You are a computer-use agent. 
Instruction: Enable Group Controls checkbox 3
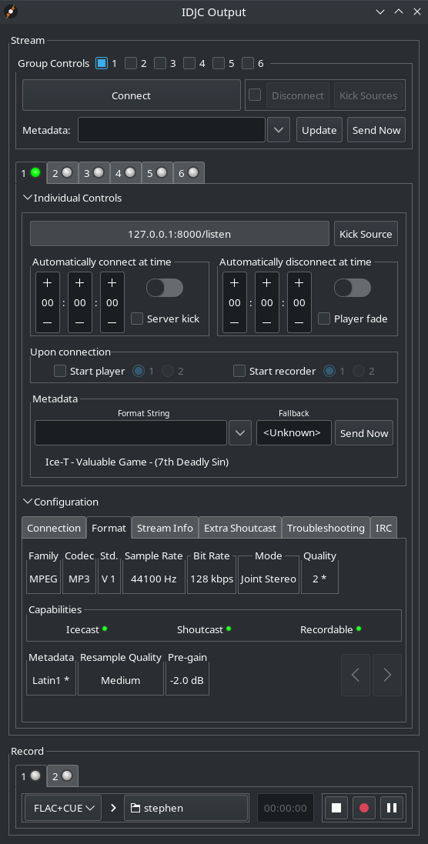pos(160,64)
